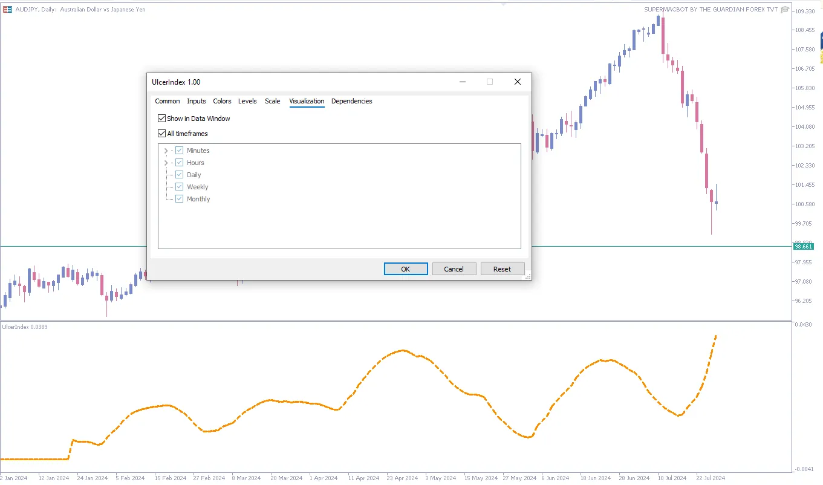Close the UlcerIndex dialog with the X
The width and height of the screenshot is (823, 485).
pyautogui.click(x=517, y=82)
